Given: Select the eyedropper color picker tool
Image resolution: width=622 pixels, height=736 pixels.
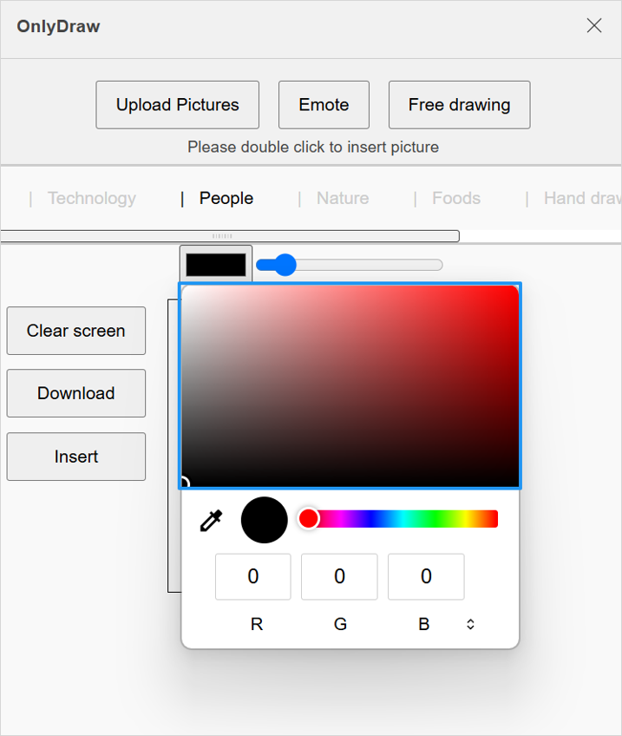Looking at the screenshot, I should point(211,519).
